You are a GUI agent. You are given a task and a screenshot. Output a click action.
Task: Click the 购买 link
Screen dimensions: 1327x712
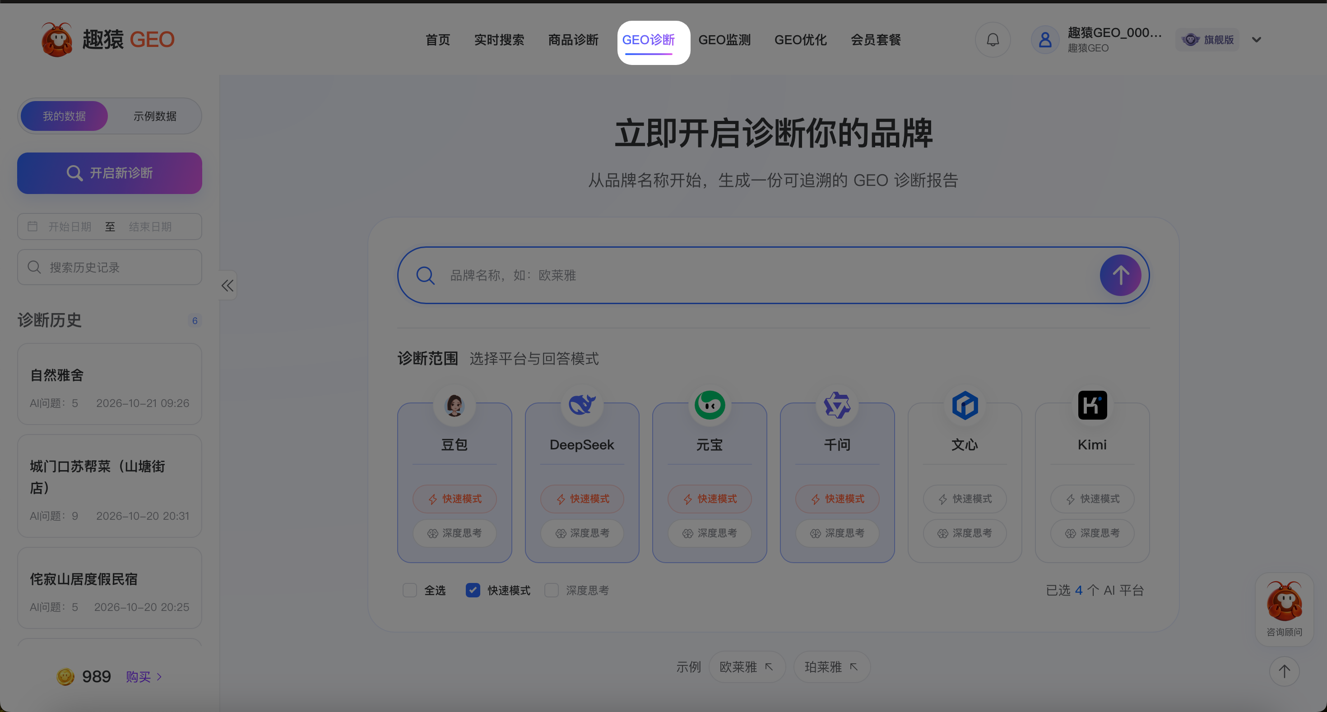point(144,676)
